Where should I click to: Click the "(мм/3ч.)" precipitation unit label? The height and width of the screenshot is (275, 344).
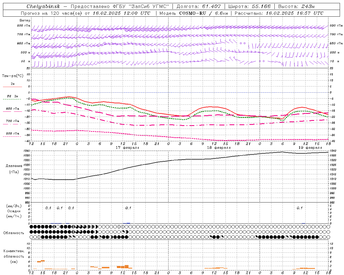pos(14,206)
